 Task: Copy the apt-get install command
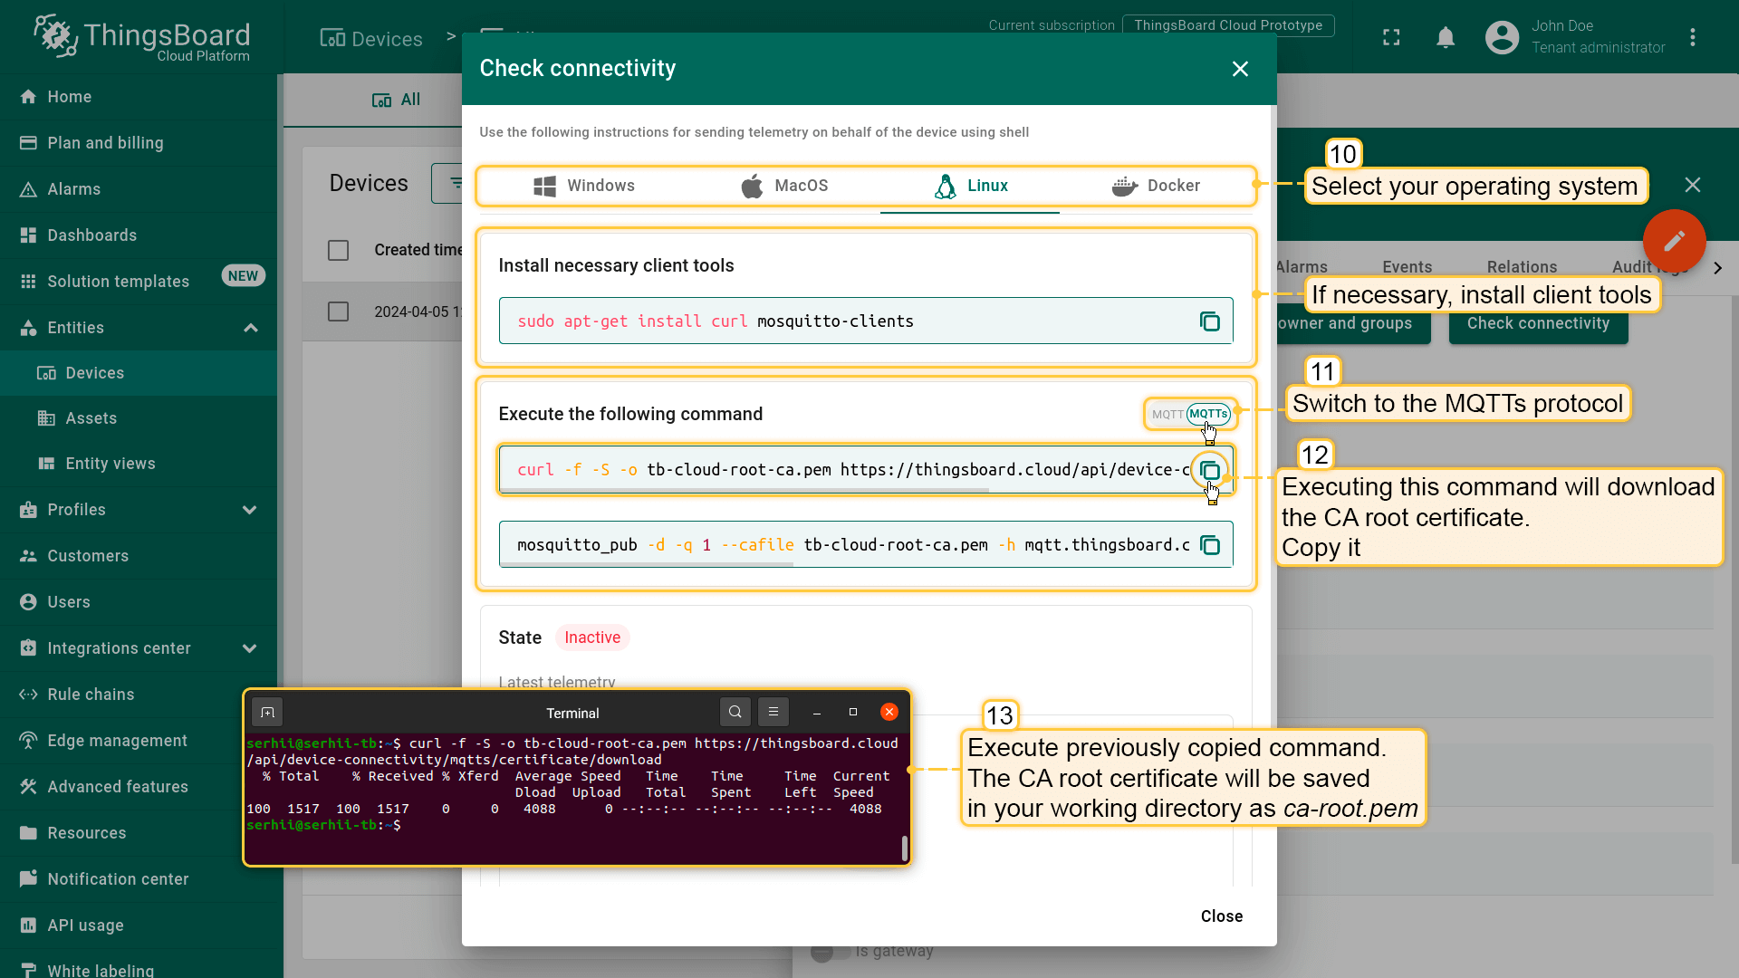pyautogui.click(x=1209, y=321)
